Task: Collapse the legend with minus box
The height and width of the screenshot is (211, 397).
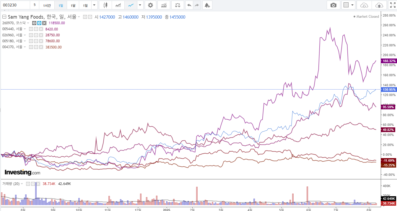Action: tap(4, 17)
